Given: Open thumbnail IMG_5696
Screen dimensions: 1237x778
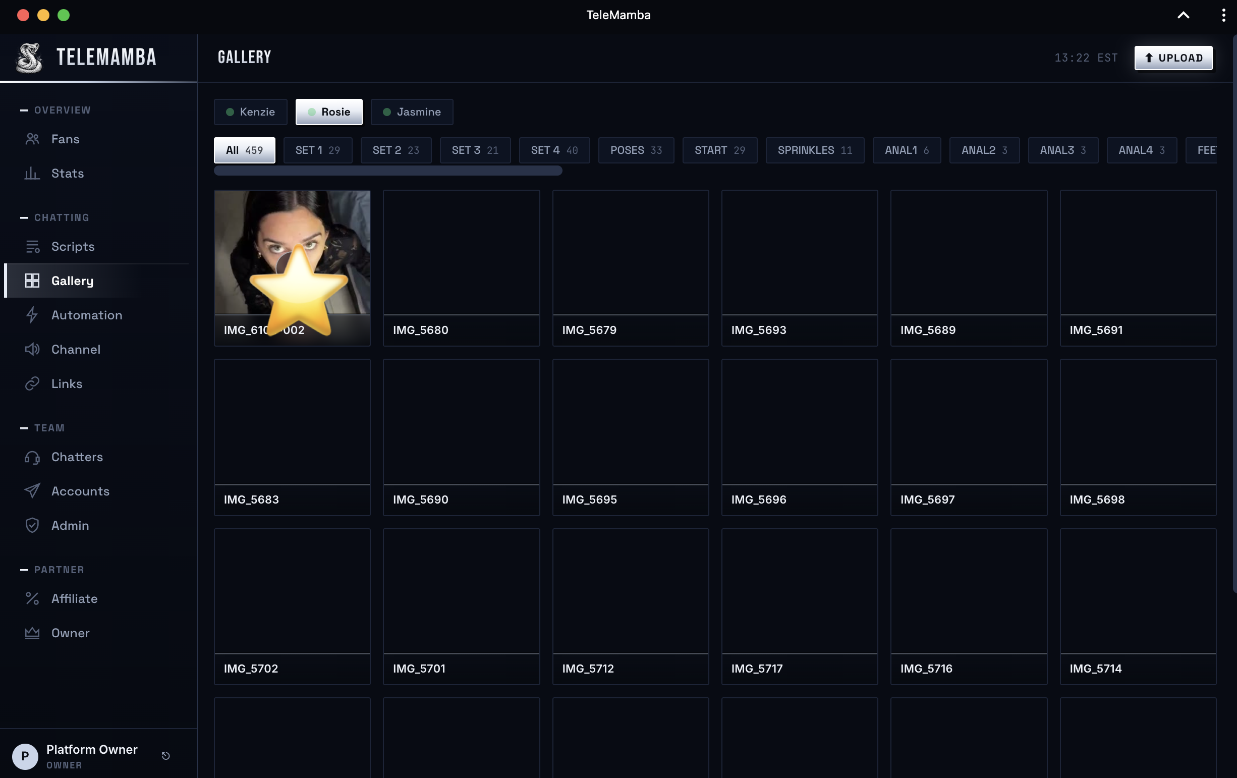Looking at the screenshot, I should tap(800, 438).
